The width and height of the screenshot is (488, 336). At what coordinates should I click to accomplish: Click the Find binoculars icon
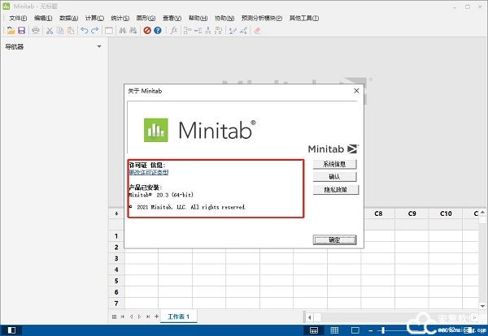click(123, 30)
